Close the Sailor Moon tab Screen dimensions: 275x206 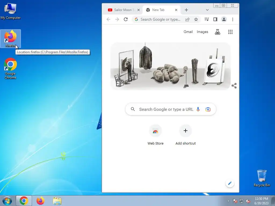point(139,10)
